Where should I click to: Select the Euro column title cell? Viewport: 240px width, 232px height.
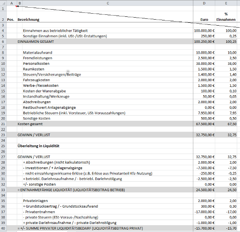(x=204, y=20)
